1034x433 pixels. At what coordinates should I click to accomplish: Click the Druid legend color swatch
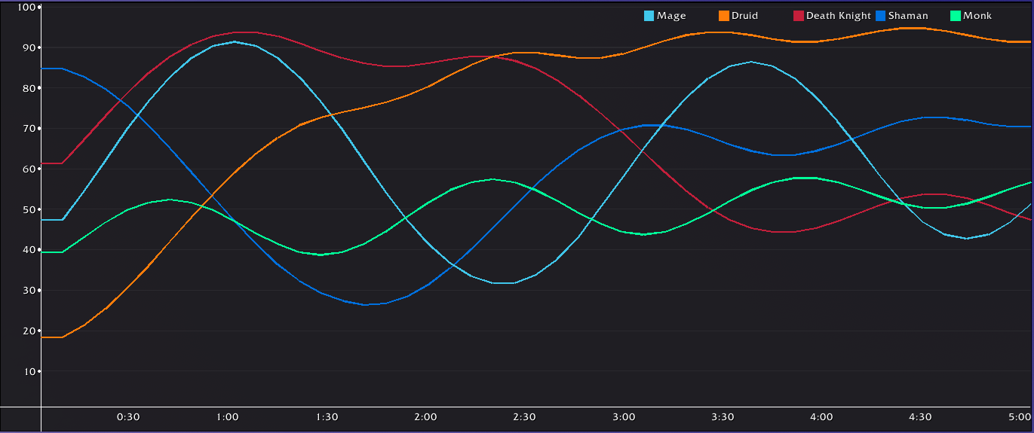[x=723, y=16]
